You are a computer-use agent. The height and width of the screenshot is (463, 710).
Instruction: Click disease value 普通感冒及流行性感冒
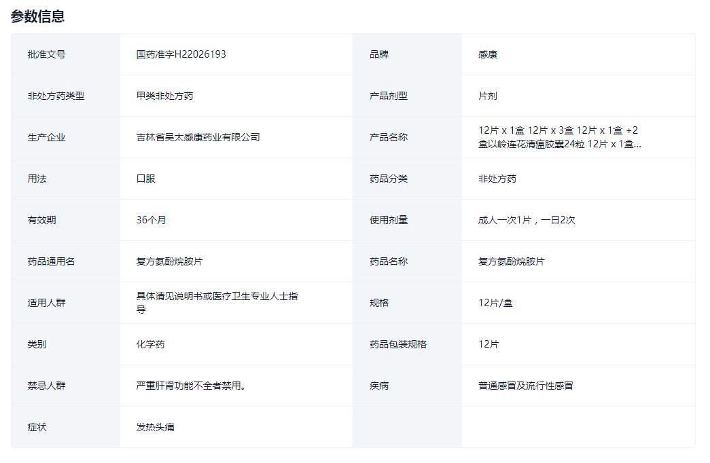pyautogui.click(x=525, y=386)
